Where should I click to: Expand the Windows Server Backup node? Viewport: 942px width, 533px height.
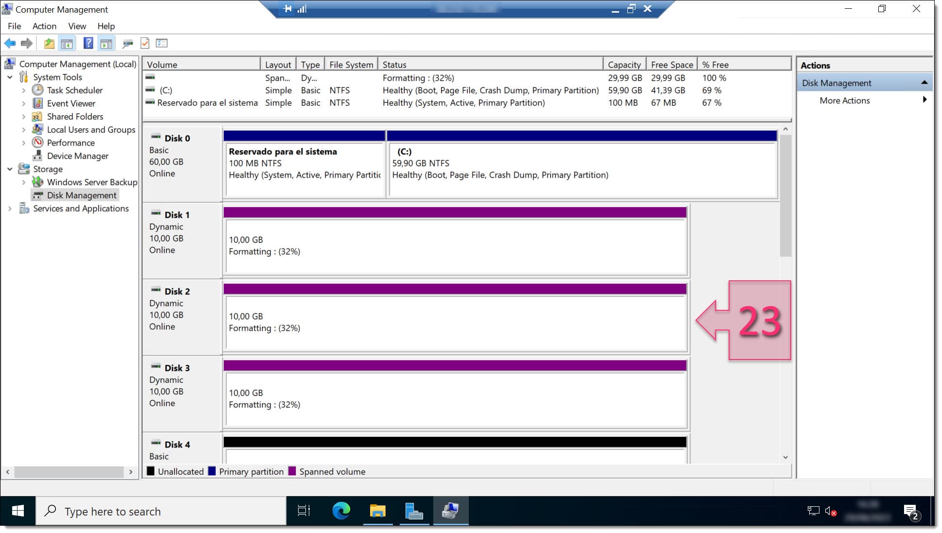[23, 182]
